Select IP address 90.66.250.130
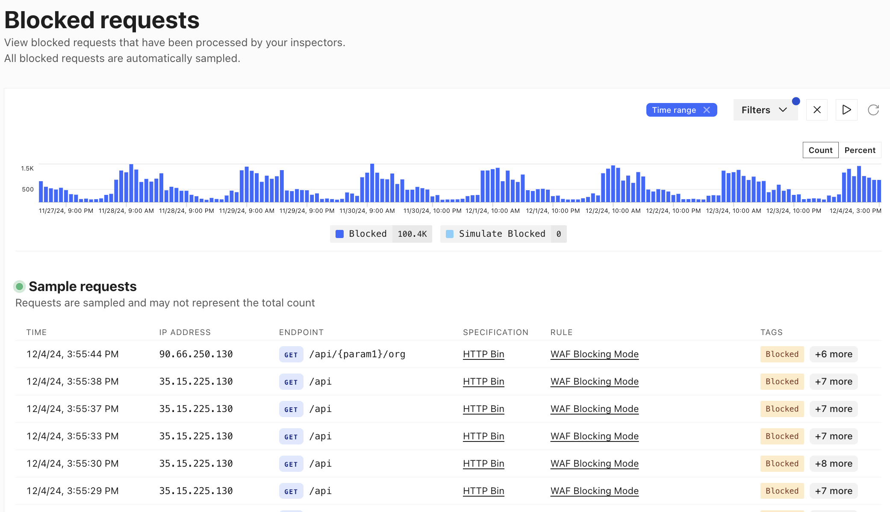 pyautogui.click(x=196, y=354)
